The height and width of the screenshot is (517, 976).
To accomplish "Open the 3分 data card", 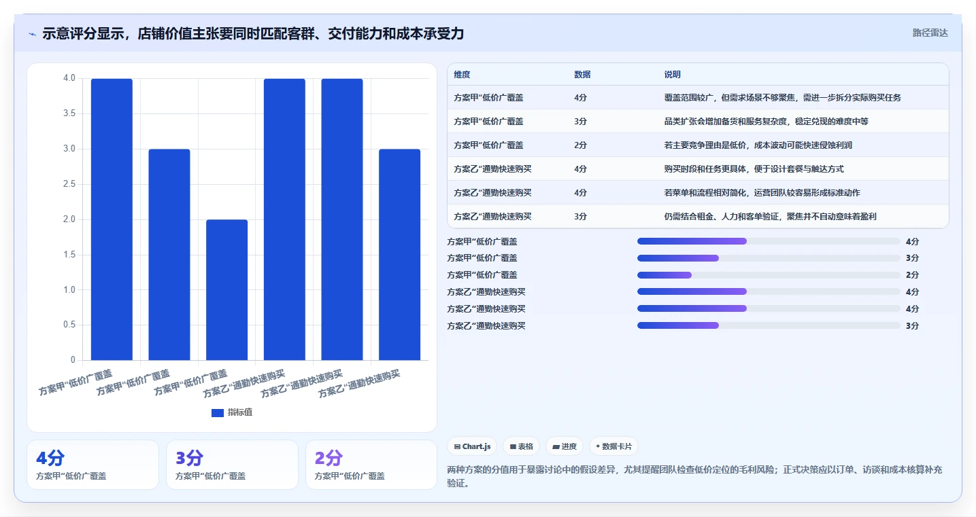I will [232, 465].
